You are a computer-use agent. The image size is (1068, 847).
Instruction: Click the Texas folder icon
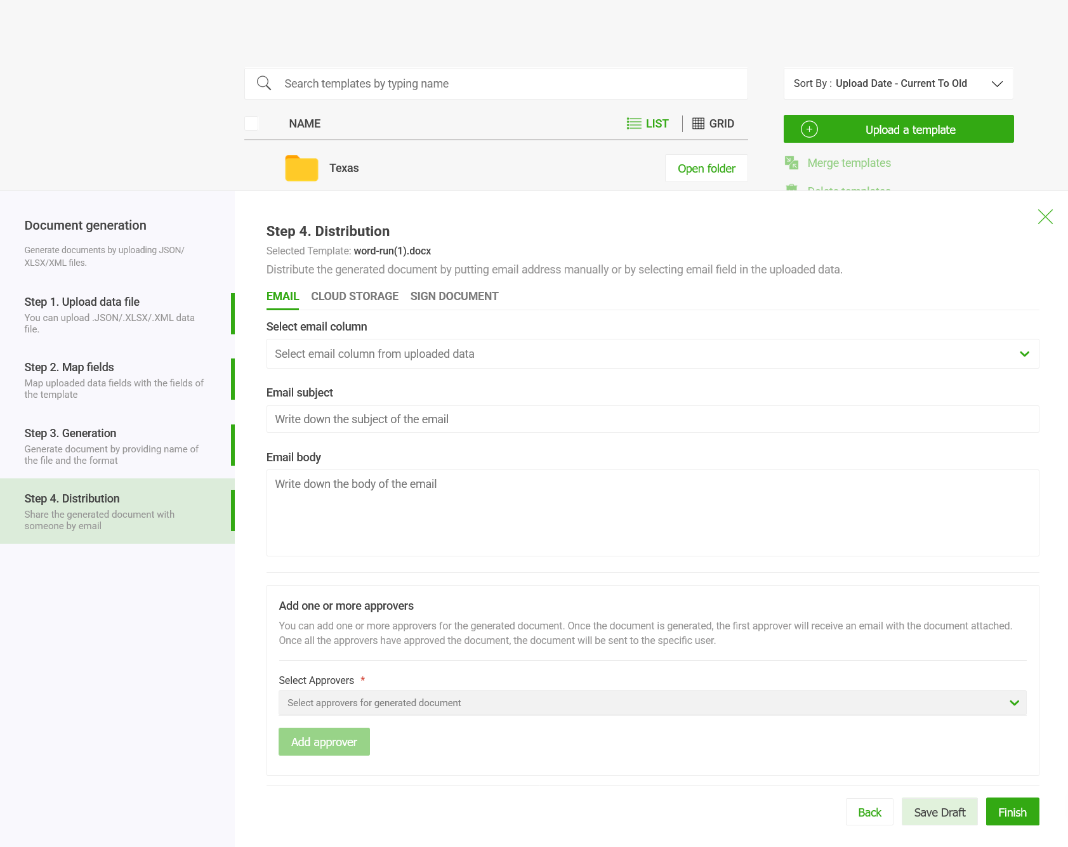pyautogui.click(x=301, y=168)
